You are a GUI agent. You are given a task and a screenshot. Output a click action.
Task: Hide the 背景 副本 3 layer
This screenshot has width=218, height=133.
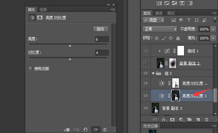[x=146, y=108]
